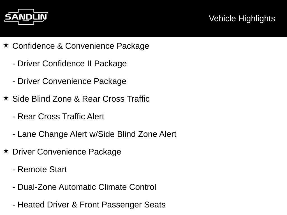Screen dimensions: 287x215
Task: Click the dash before Rear Cross Traffic Alert
Action: 14,117
